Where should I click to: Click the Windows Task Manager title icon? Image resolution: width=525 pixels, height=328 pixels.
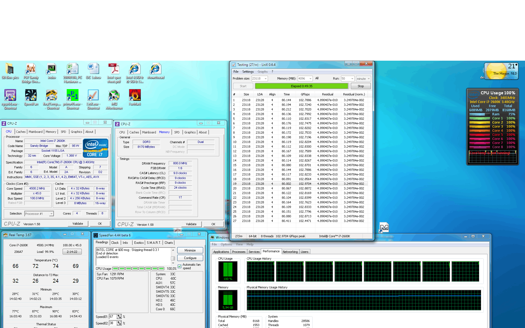pyautogui.click(x=212, y=237)
